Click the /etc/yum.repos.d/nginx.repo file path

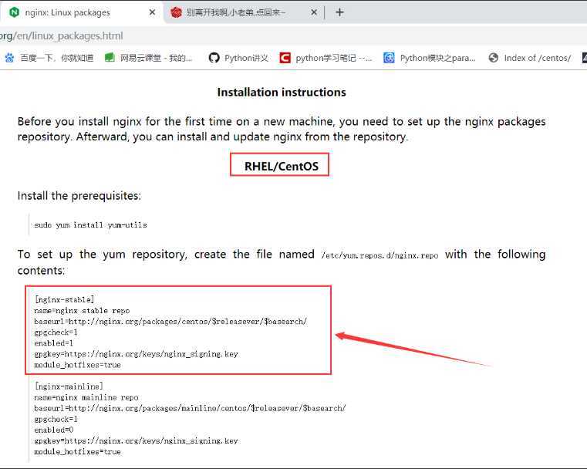[380, 255]
